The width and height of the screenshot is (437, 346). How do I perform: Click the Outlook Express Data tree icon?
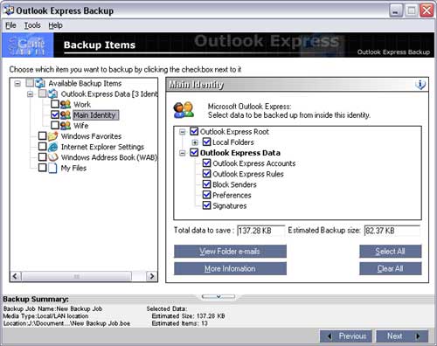52,93
